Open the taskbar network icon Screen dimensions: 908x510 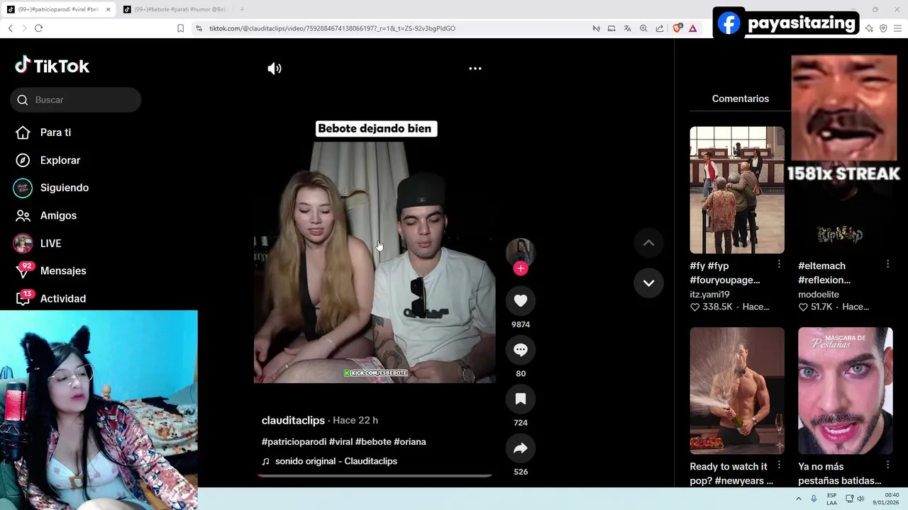coord(848,499)
